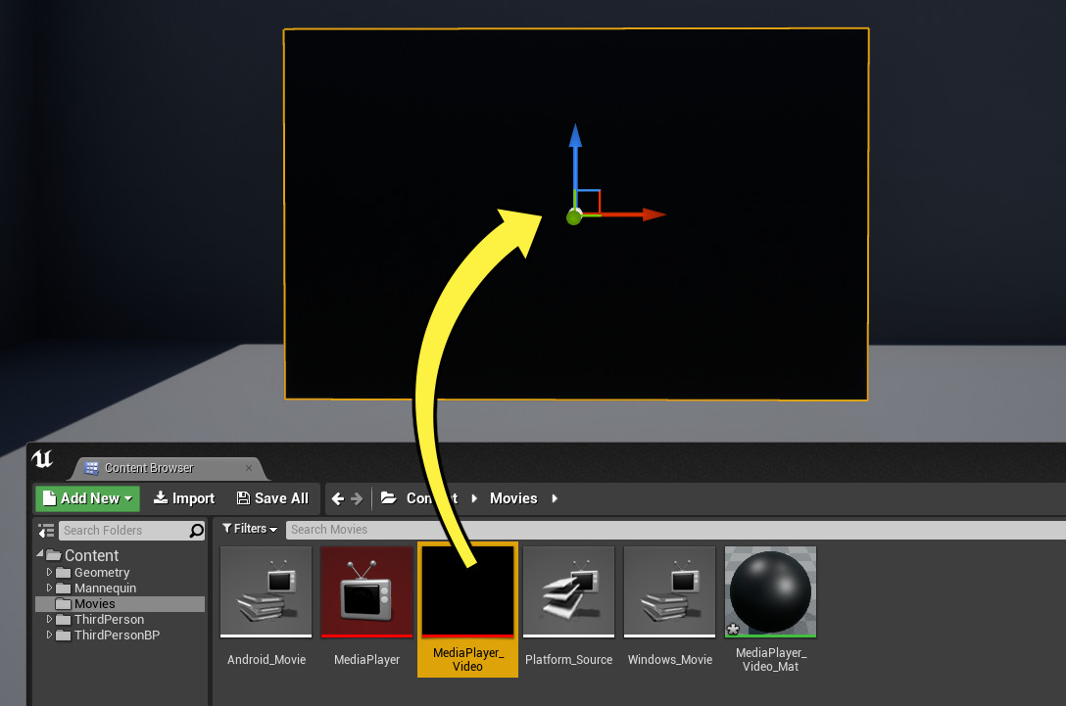Click the Android_Movie label
This screenshot has height=706, width=1066.
[x=266, y=660]
